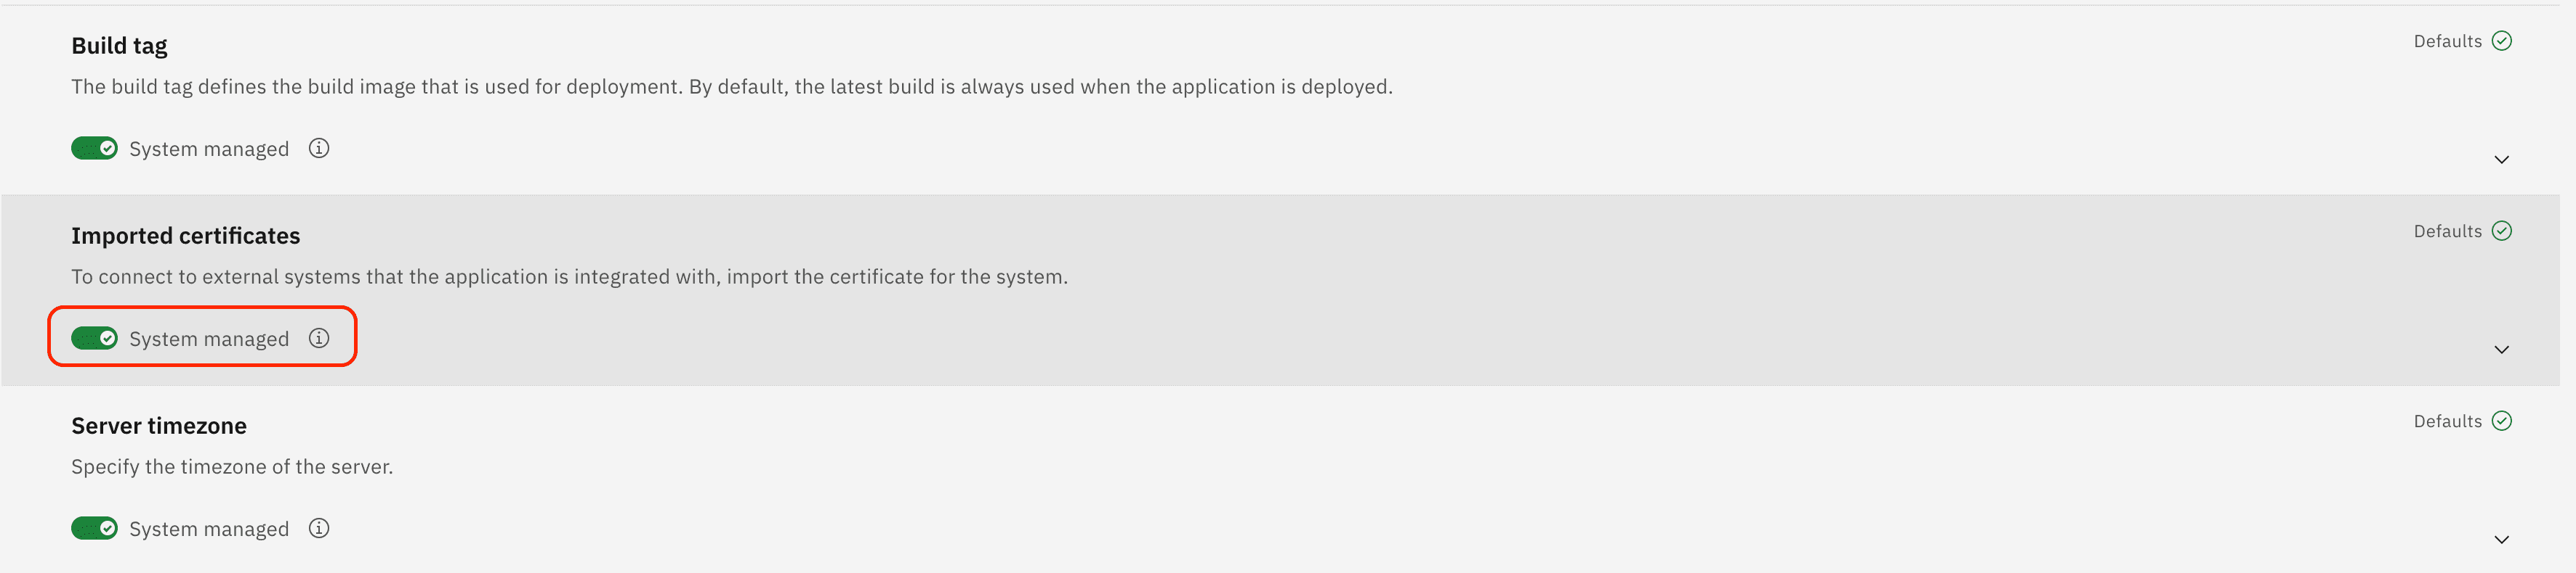Click Defaults label in Server timezone row
Viewport: 2576px width, 573px height.
pyautogui.click(x=2447, y=420)
